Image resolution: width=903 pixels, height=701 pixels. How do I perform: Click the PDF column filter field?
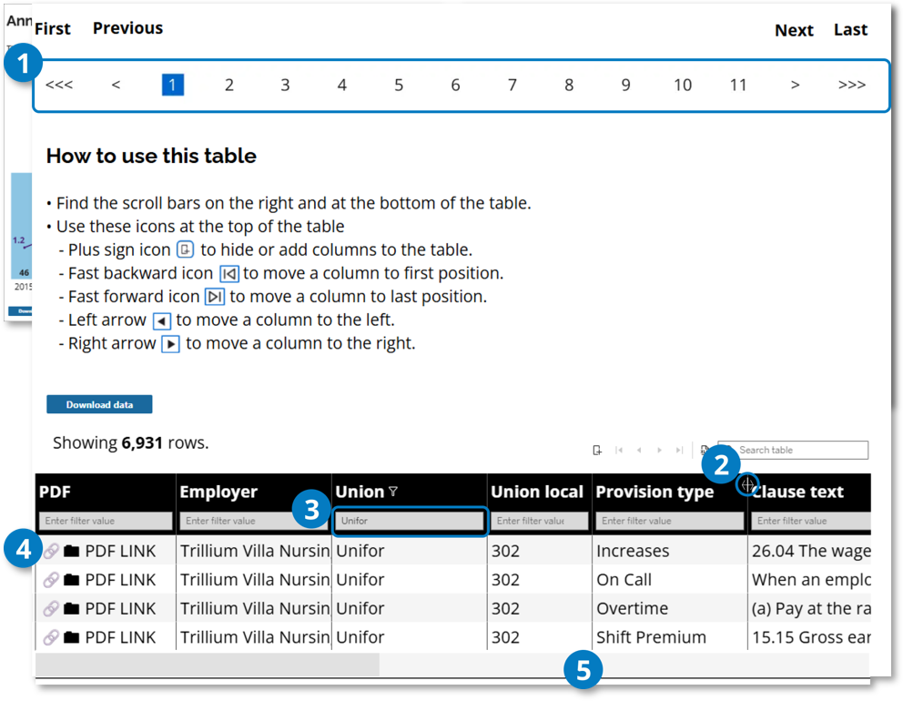point(106,521)
